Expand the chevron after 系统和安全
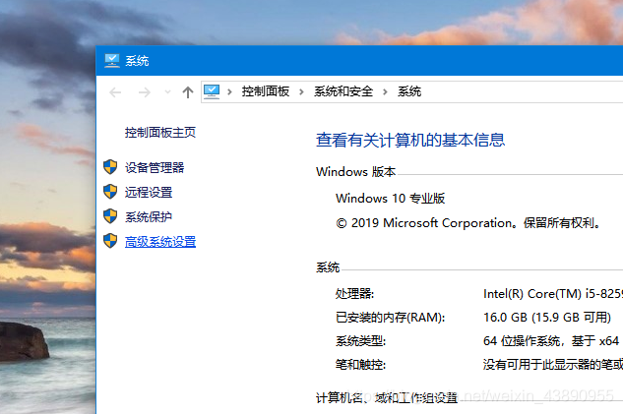623x414 pixels. tap(385, 92)
